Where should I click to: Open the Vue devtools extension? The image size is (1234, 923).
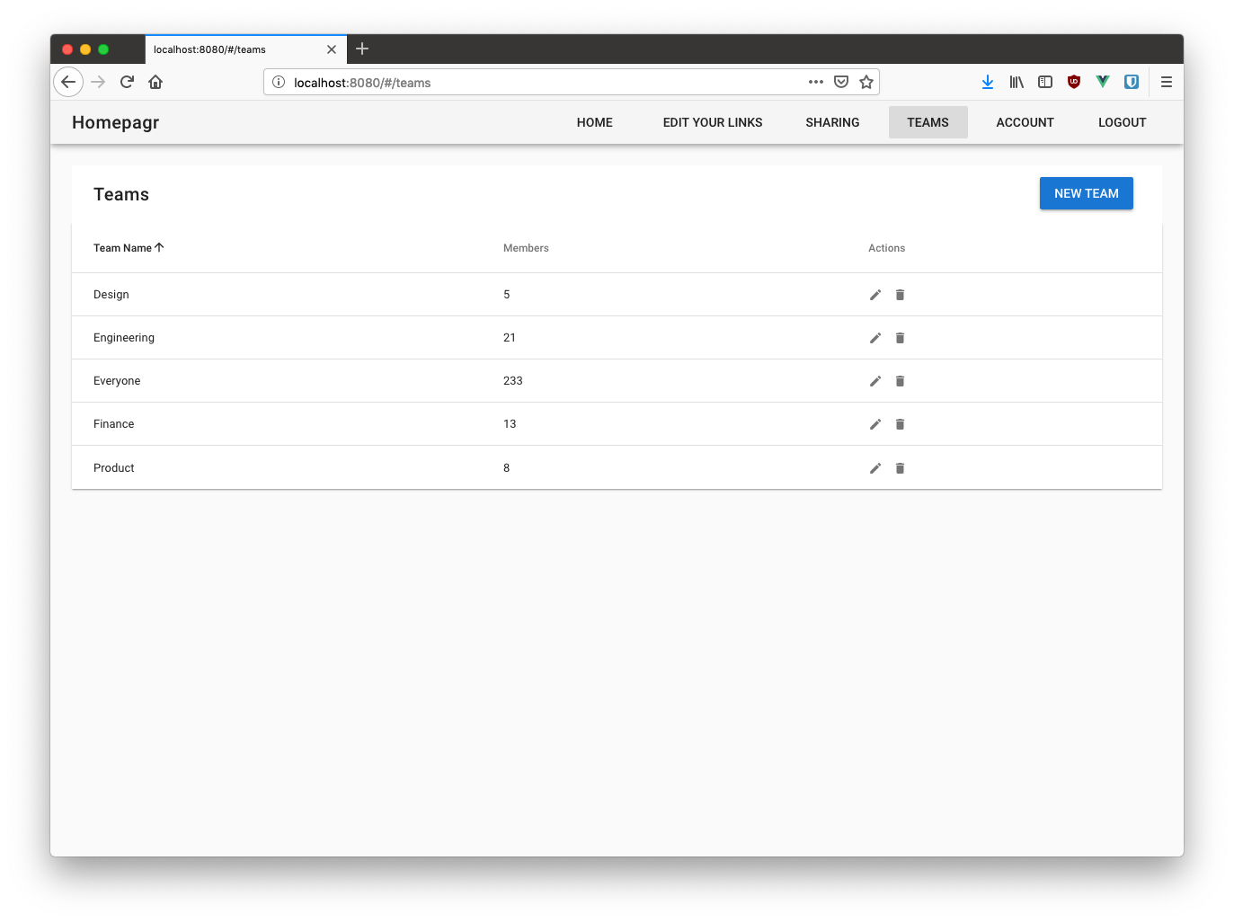click(1103, 82)
